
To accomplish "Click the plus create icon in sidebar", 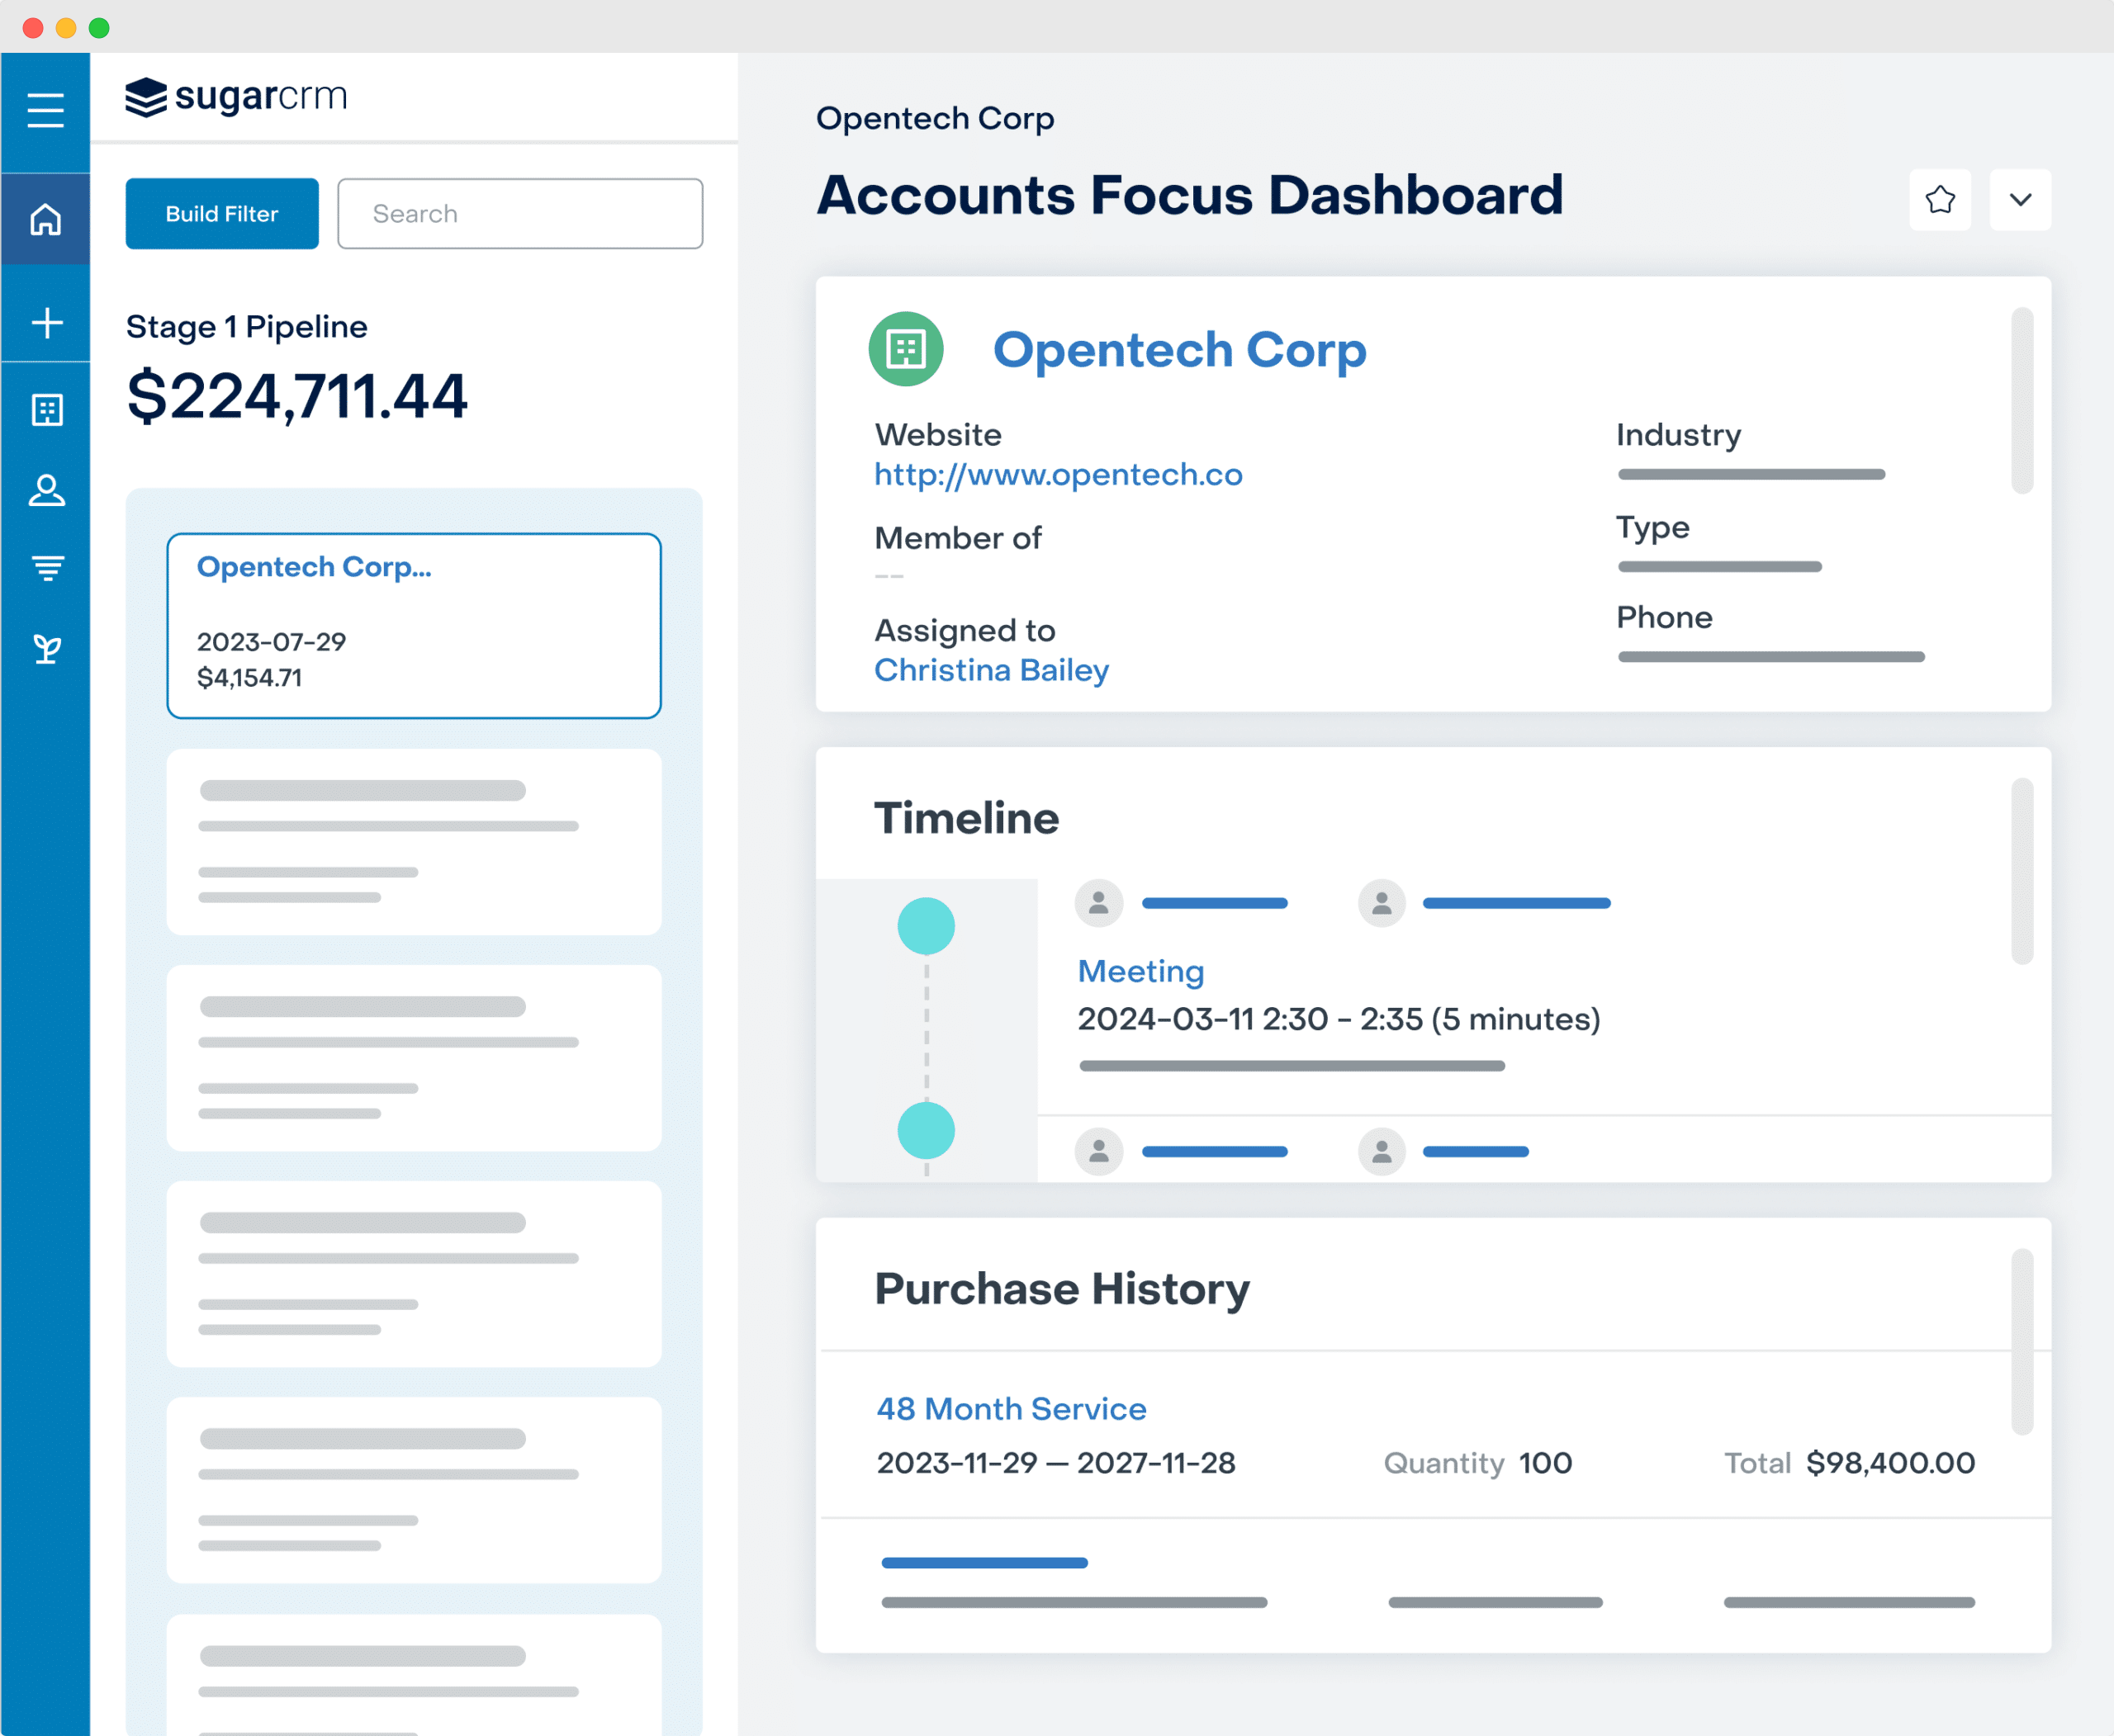I will click(46, 323).
